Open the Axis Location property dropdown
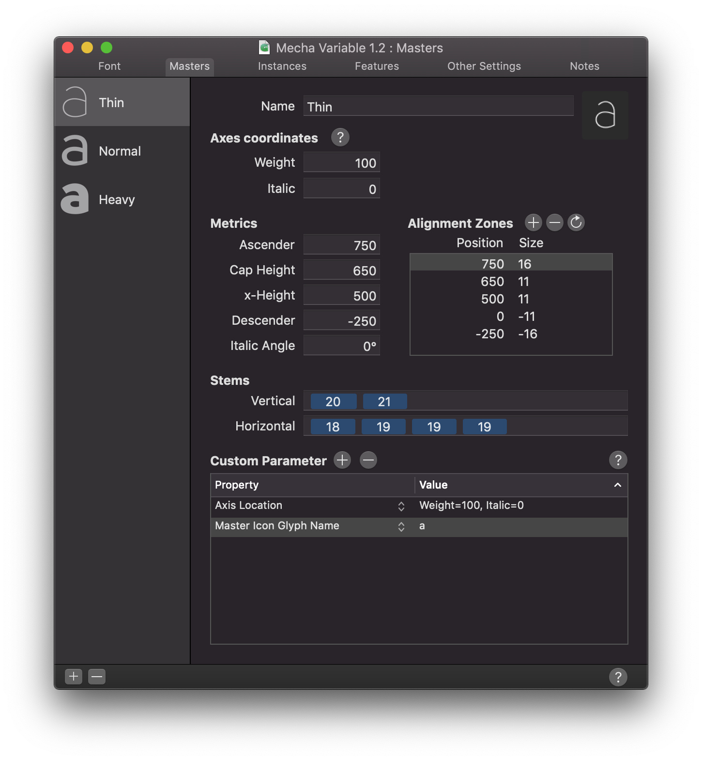This screenshot has width=702, height=761. [401, 506]
